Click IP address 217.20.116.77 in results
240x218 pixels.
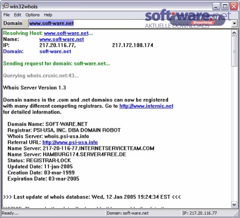click(x=58, y=45)
